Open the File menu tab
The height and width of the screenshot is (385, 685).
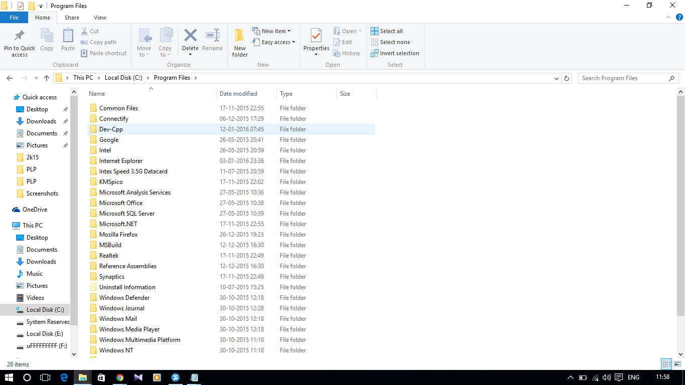[14, 18]
